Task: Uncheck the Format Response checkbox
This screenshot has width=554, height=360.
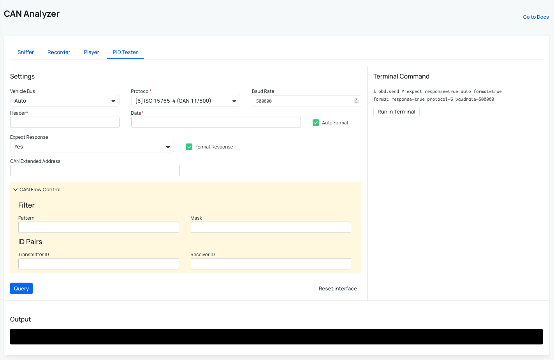Action: click(189, 147)
